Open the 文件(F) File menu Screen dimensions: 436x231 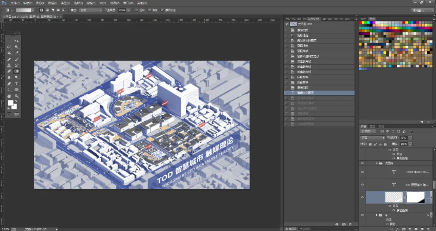point(15,3)
